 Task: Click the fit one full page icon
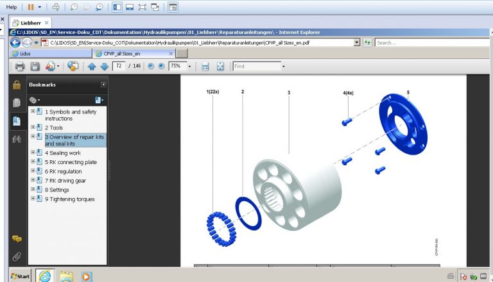tap(220, 66)
